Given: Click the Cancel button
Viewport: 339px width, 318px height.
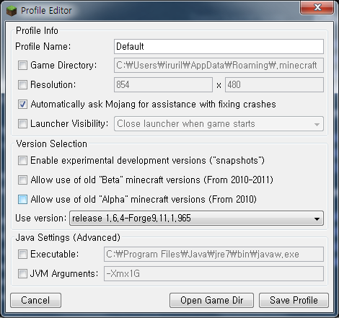Looking at the screenshot, I should (35, 301).
